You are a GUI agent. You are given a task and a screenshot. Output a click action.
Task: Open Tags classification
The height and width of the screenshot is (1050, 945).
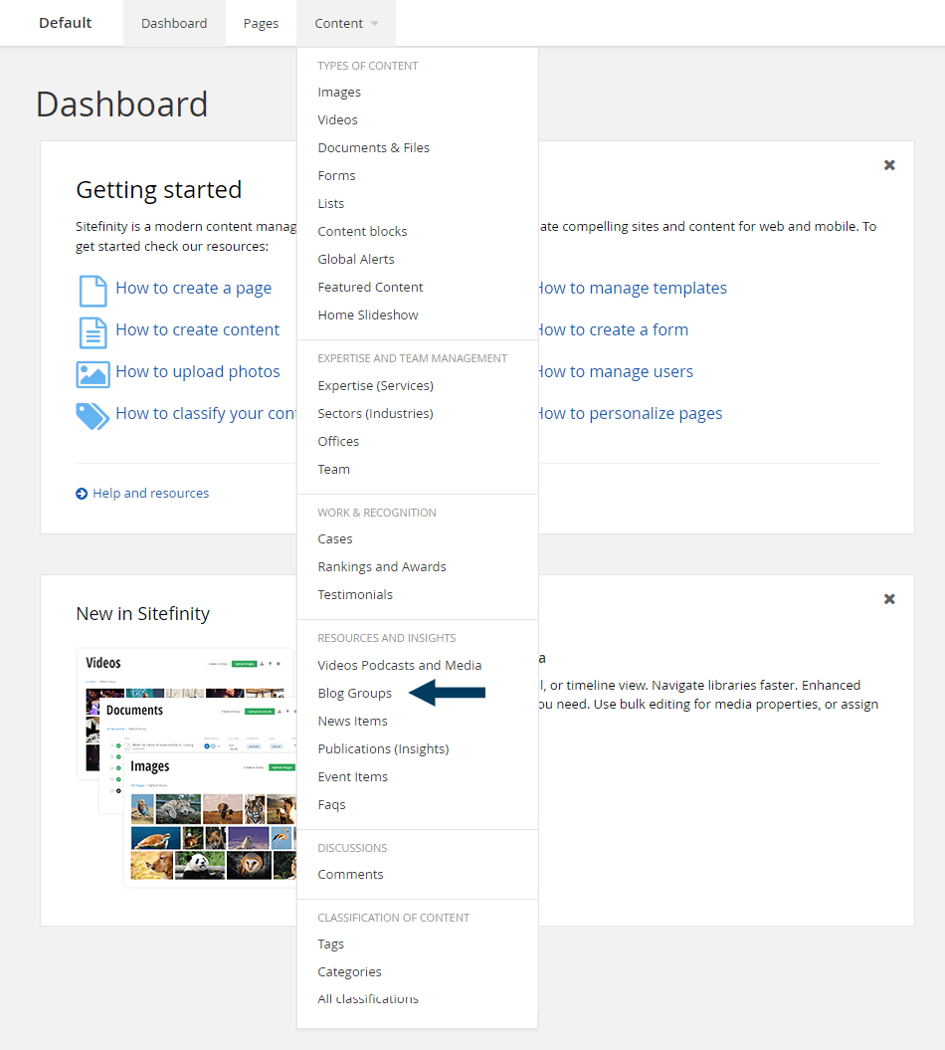pyautogui.click(x=330, y=945)
